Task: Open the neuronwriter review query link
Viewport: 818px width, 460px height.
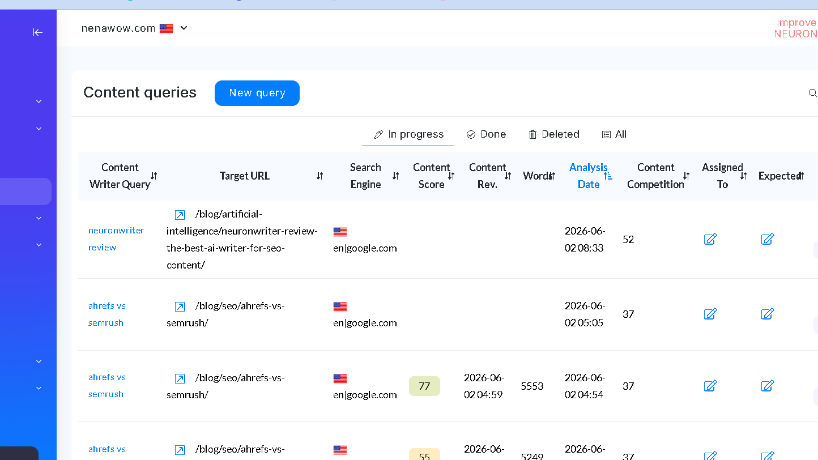Action: (x=116, y=239)
